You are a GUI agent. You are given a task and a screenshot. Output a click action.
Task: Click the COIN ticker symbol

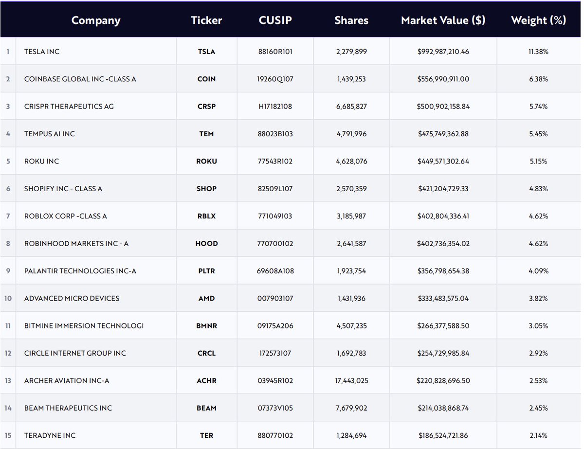[206, 79]
